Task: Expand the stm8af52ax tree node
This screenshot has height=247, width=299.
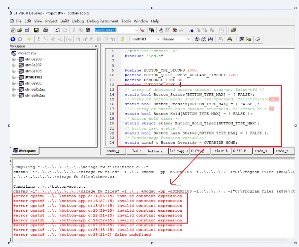Action: 14,89
